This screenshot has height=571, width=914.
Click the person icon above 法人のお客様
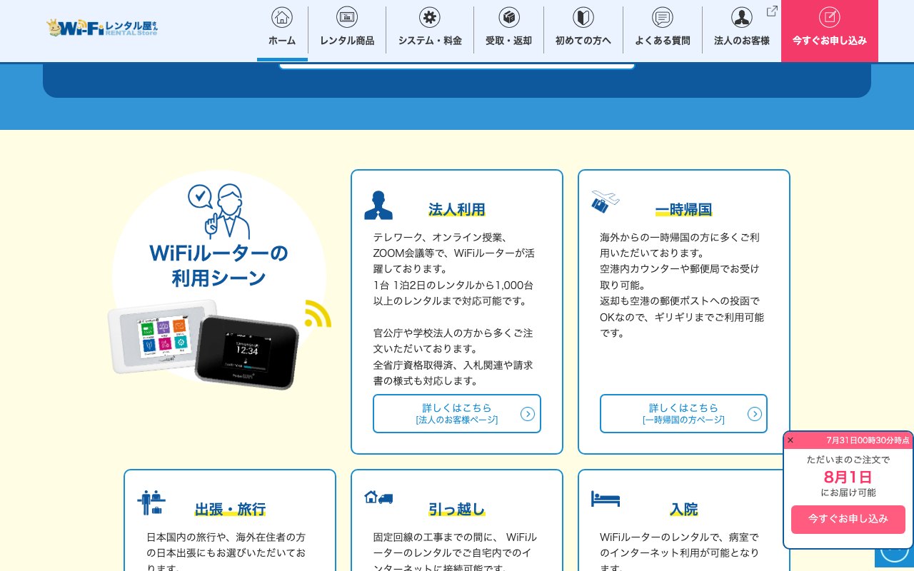coord(742,17)
